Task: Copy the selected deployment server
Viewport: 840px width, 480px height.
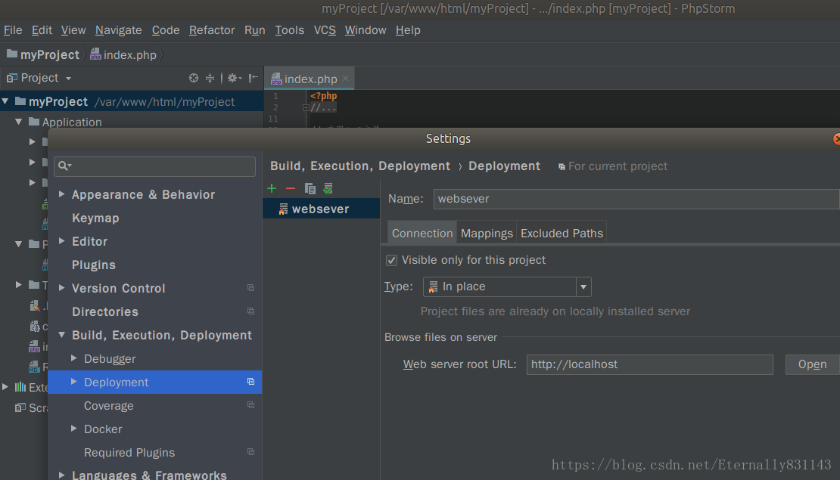Action: click(310, 188)
